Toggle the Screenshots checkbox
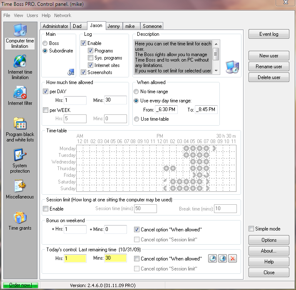Viewport: 296px width, 290px height. tap(83, 72)
